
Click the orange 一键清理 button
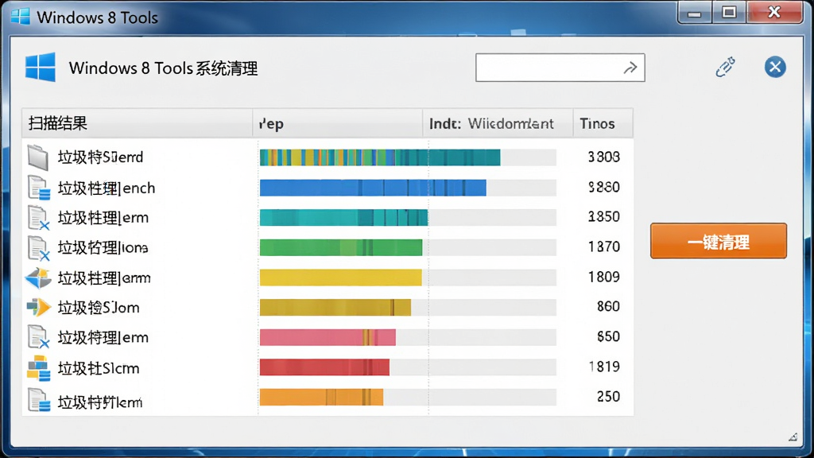[x=719, y=241]
